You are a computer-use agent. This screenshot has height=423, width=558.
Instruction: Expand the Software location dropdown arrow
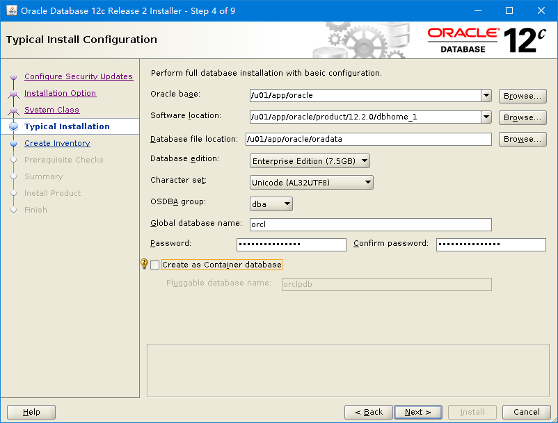pos(486,117)
